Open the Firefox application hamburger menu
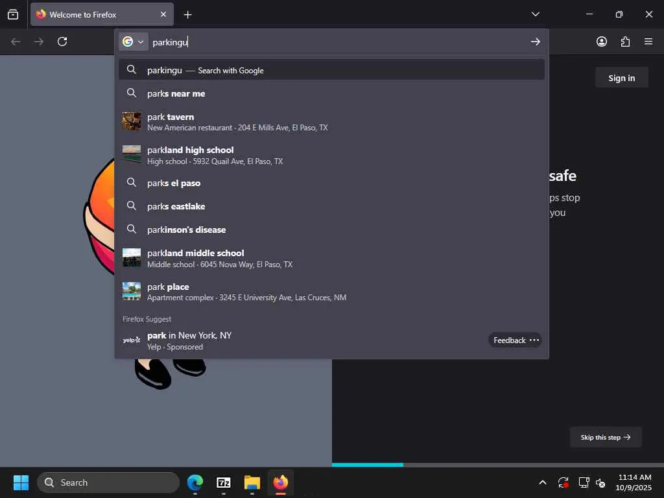The height and width of the screenshot is (498, 664). click(648, 41)
